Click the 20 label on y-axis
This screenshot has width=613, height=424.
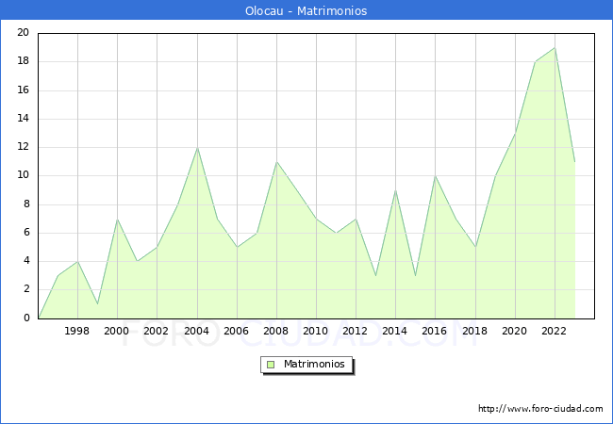tap(23, 33)
